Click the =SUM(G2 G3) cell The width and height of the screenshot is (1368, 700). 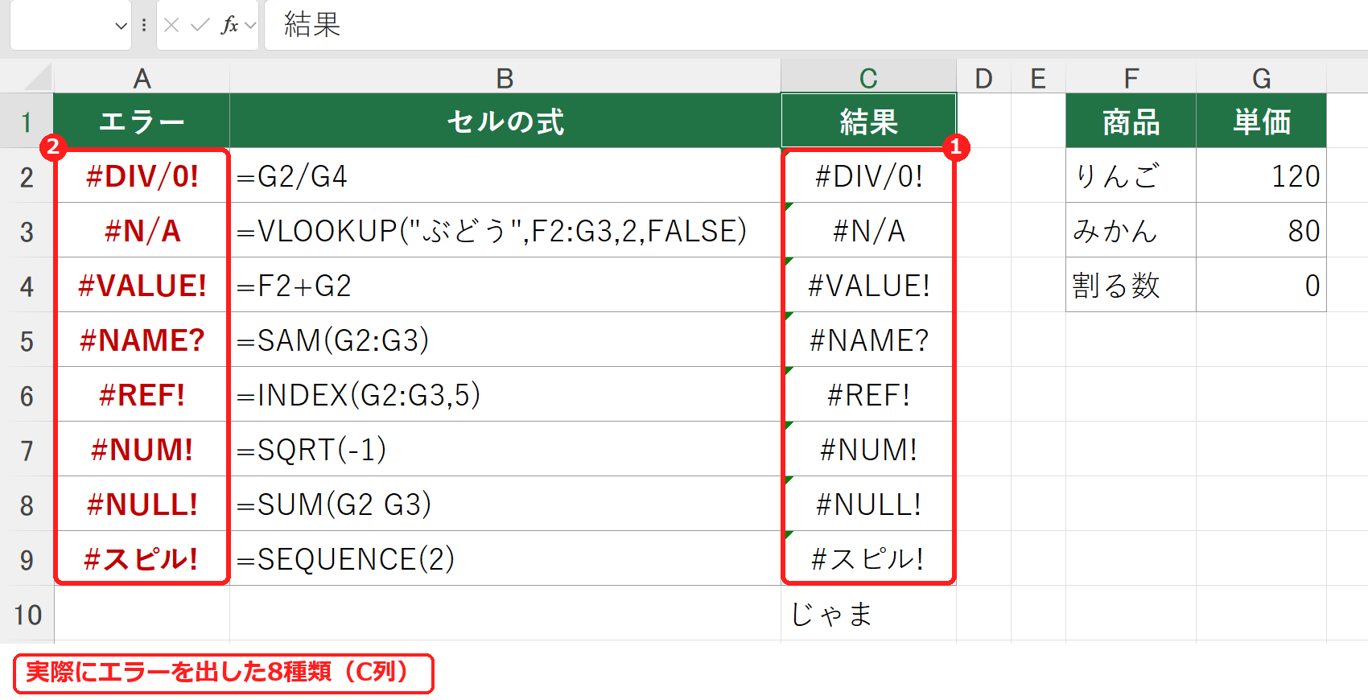click(x=505, y=504)
